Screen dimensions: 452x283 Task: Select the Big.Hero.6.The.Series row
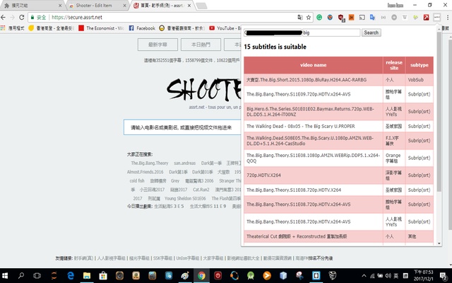(339, 112)
